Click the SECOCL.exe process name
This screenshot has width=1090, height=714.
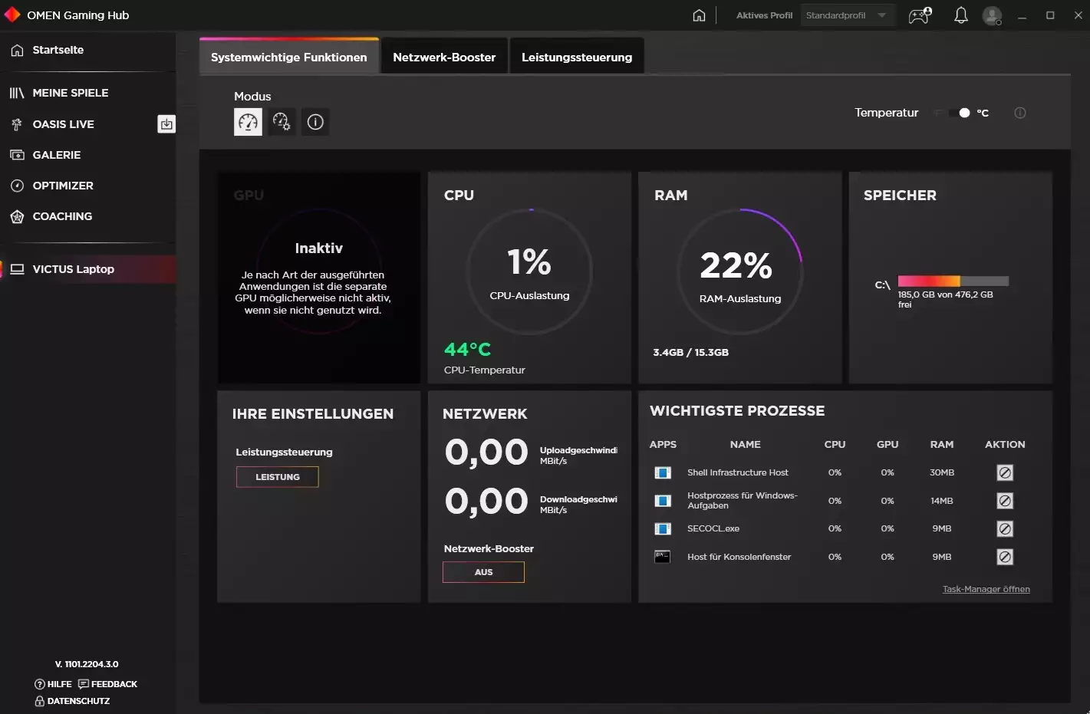click(713, 528)
